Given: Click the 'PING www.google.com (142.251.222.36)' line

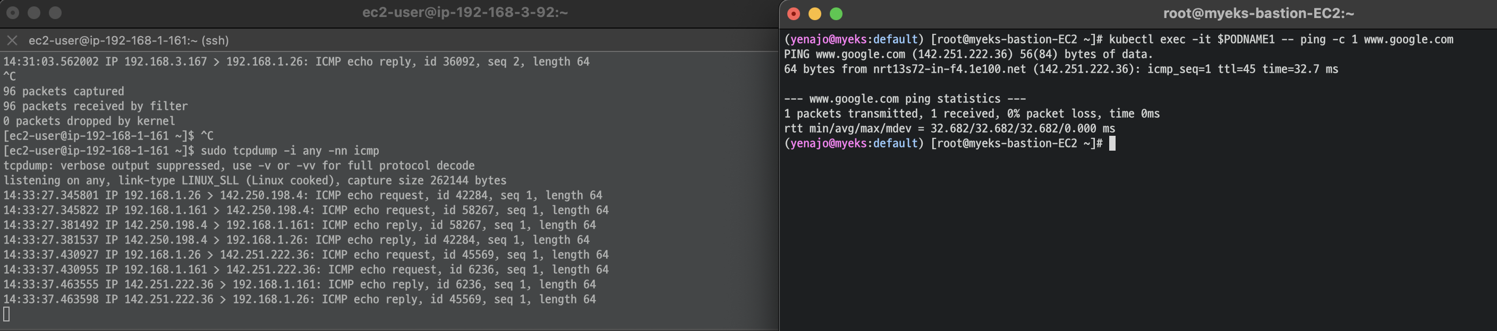Looking at the screenshot, I should [968, 55].
